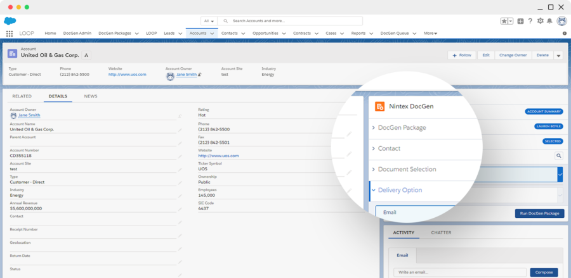The width and height of the screenshot is (571, 278).
Task: Edit the Account Name field pencil
Action: tap(180, 130)
